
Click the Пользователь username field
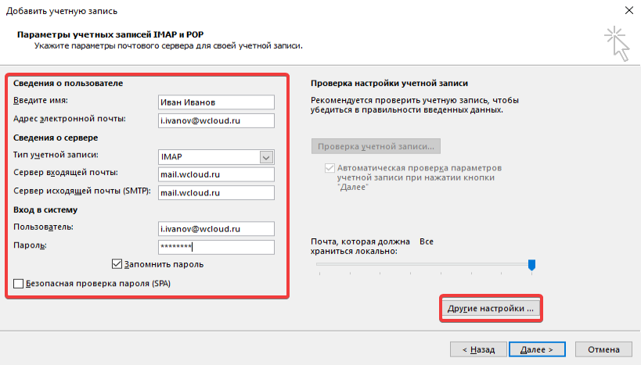coord(215,228)
